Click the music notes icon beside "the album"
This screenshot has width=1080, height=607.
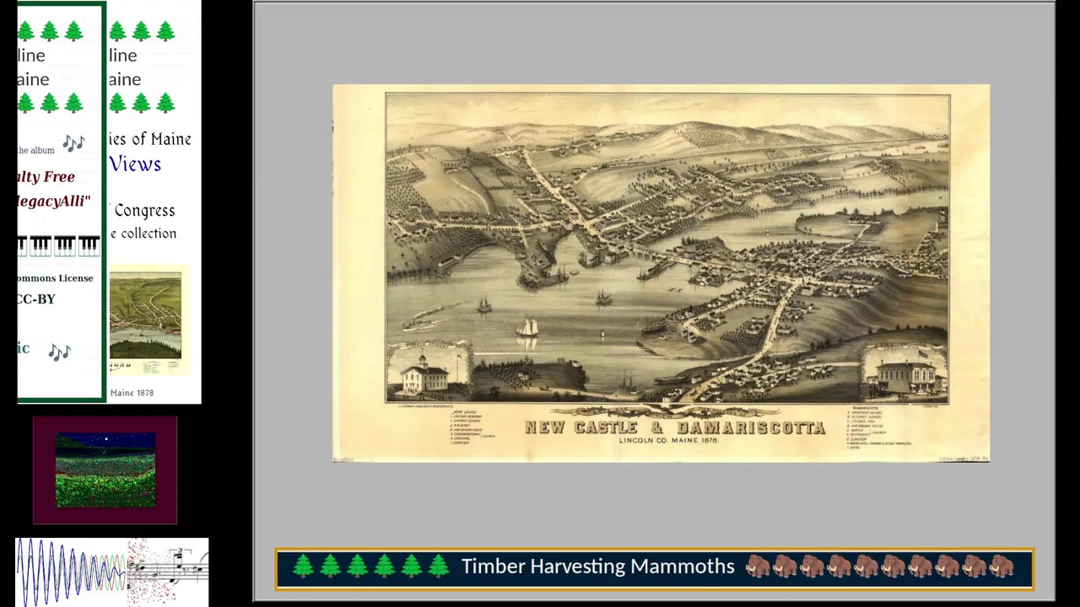pos(73,143)
